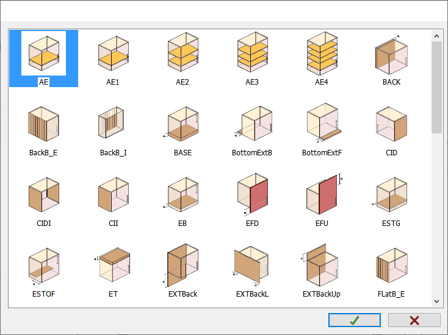Select the AE4 four-shelf cabinet icon
Viewport: 448px width, 335px height.
click(x=322, y=54)
